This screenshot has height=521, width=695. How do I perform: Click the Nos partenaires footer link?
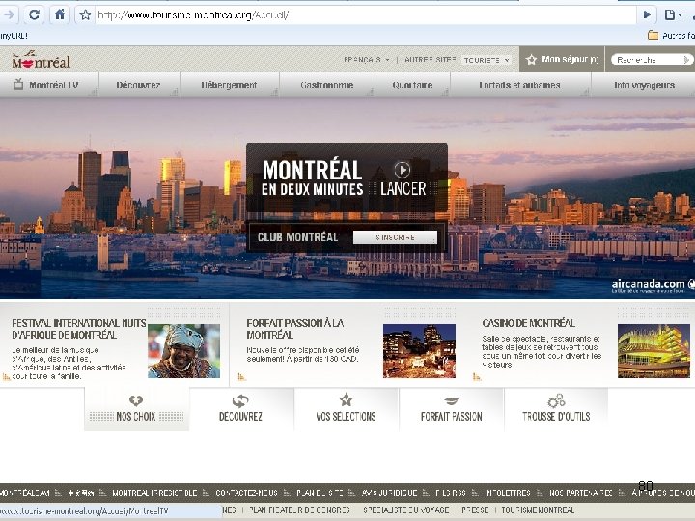point(581,493)
